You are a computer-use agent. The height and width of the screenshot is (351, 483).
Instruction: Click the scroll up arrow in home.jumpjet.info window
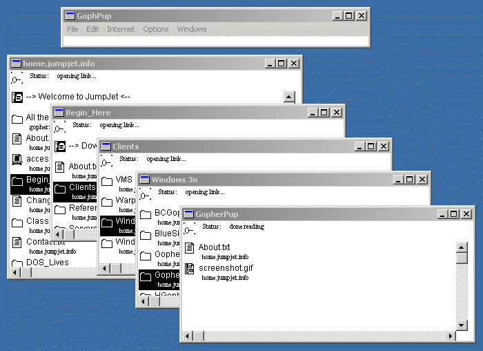click(x=290, y=97)
